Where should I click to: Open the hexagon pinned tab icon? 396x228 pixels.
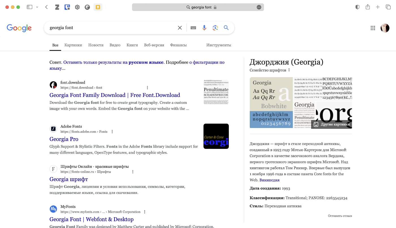tap(77, 7)
